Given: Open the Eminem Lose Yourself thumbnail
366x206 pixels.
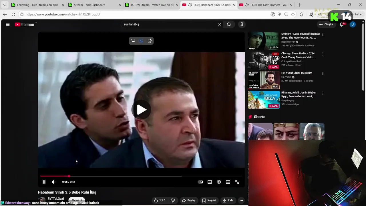Looking at the screenshot, I should [264, 41].
